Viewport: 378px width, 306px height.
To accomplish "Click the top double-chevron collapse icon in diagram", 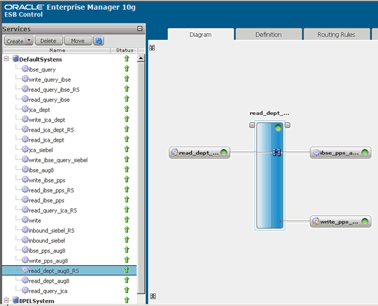I will 152,47.
